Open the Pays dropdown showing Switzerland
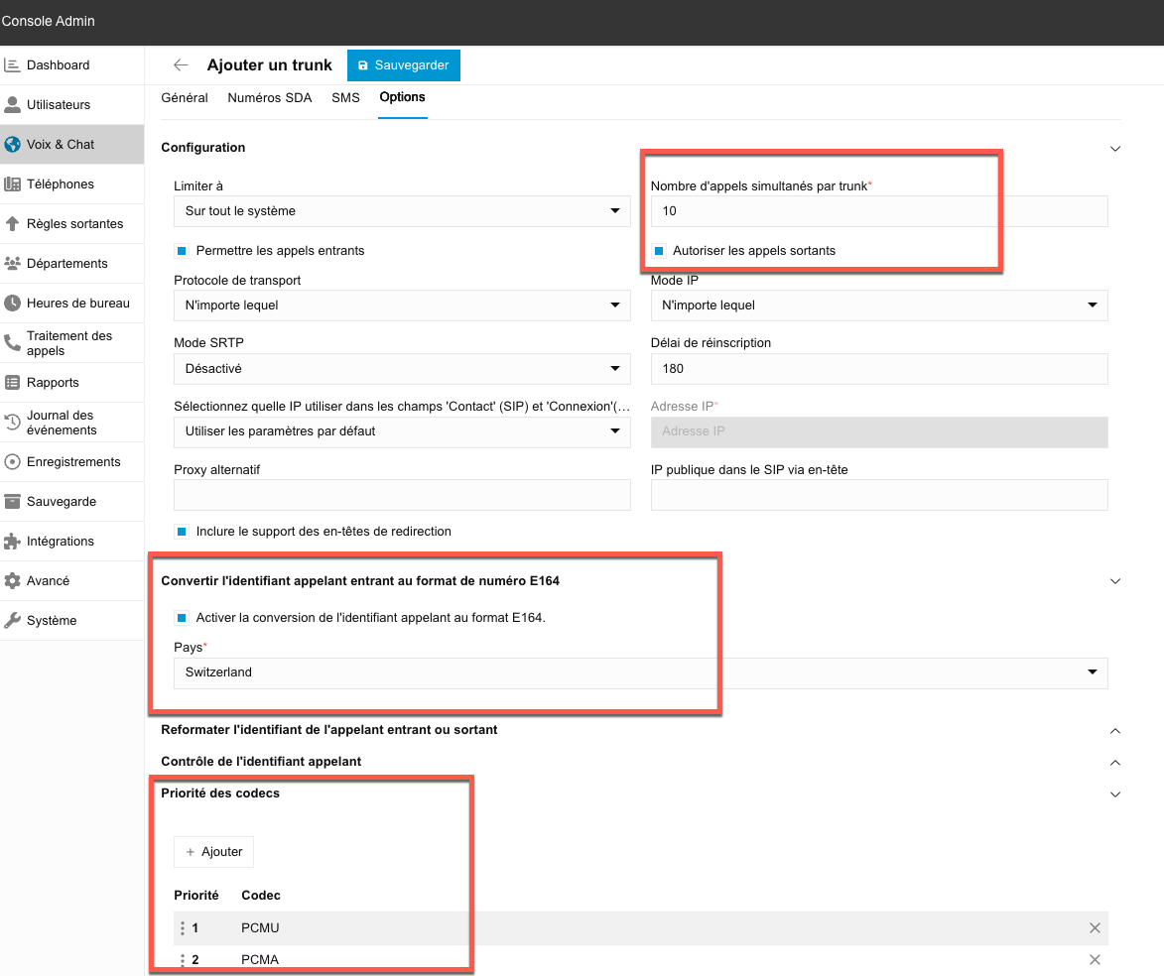 point(640,672)
